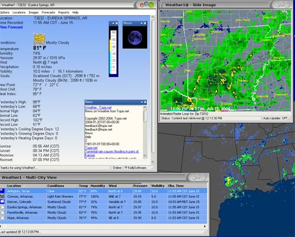This screenshot has width=295, height=237.
Task: Select the Hope, Arkansas location cell
Action: (18, 217)
